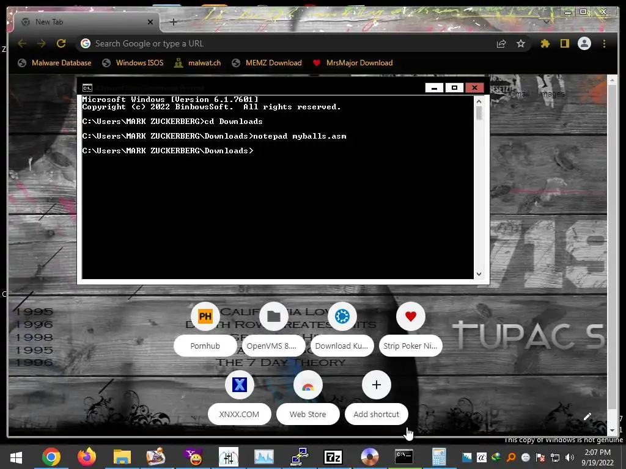Open the PuTTY network terminal icon
626x469 pixels.
pyautogui.click(x=300, y=457)
